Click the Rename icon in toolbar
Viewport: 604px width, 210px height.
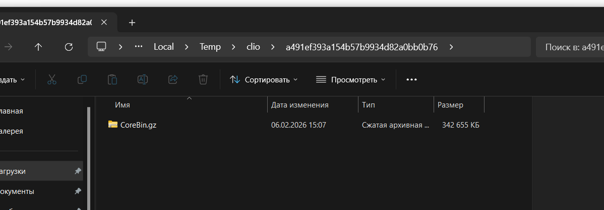143,79
